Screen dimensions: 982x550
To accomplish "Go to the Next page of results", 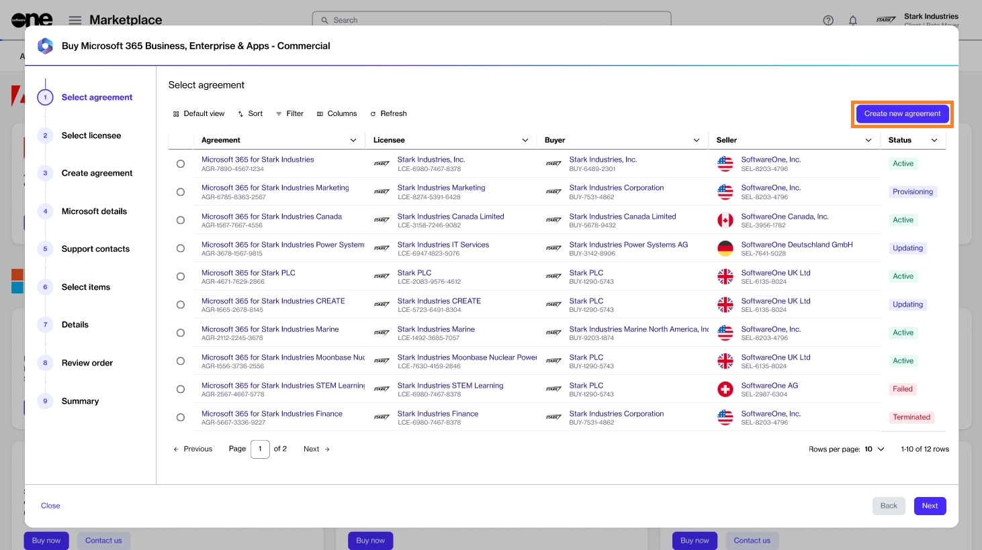I will pyautogui.click(x=316, y=449).
